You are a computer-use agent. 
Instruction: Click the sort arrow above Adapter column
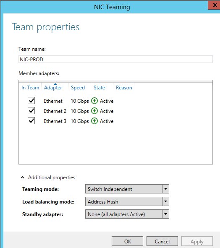click(55, 84)
